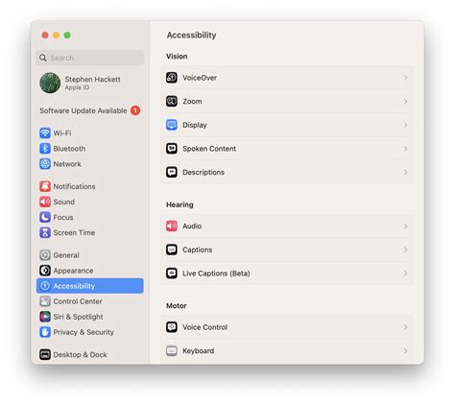Click the Zoom magnifier icon

point(172,102)
